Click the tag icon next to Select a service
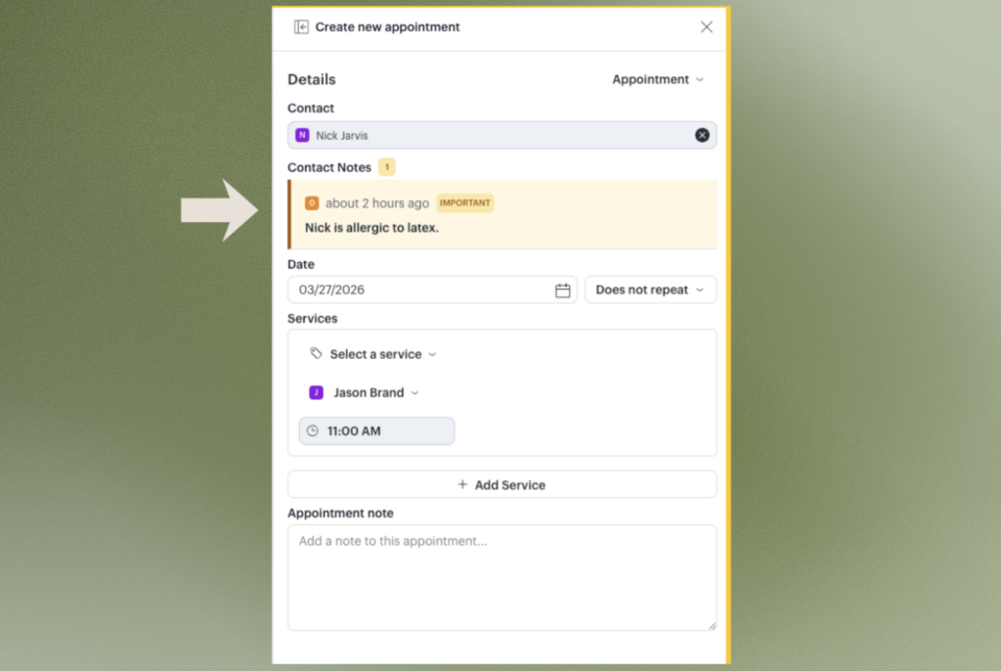Screen dimensions: 1001x671 (x=316, y=354)
